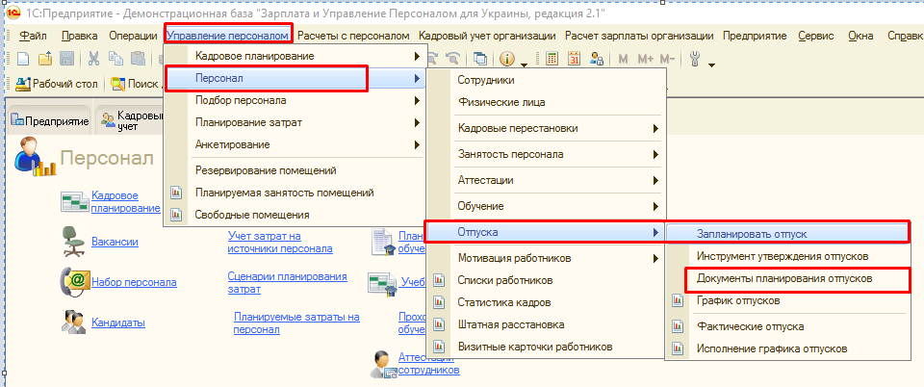Open the Вакансии link
Image resolution: width=924 pixels, height=387 pixels.
(x=115, y=242)
